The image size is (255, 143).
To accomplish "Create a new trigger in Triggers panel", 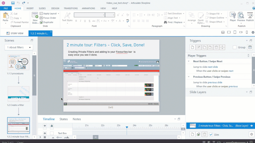I will 192,47.
